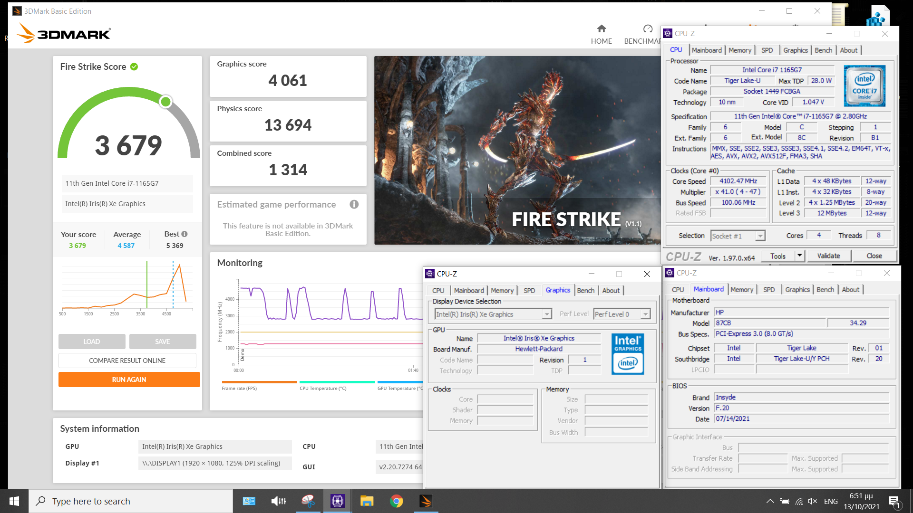Click COMPARE RESULT ONLINE button
This screenshot has height=513, width=913.
[x=127, y=361]
